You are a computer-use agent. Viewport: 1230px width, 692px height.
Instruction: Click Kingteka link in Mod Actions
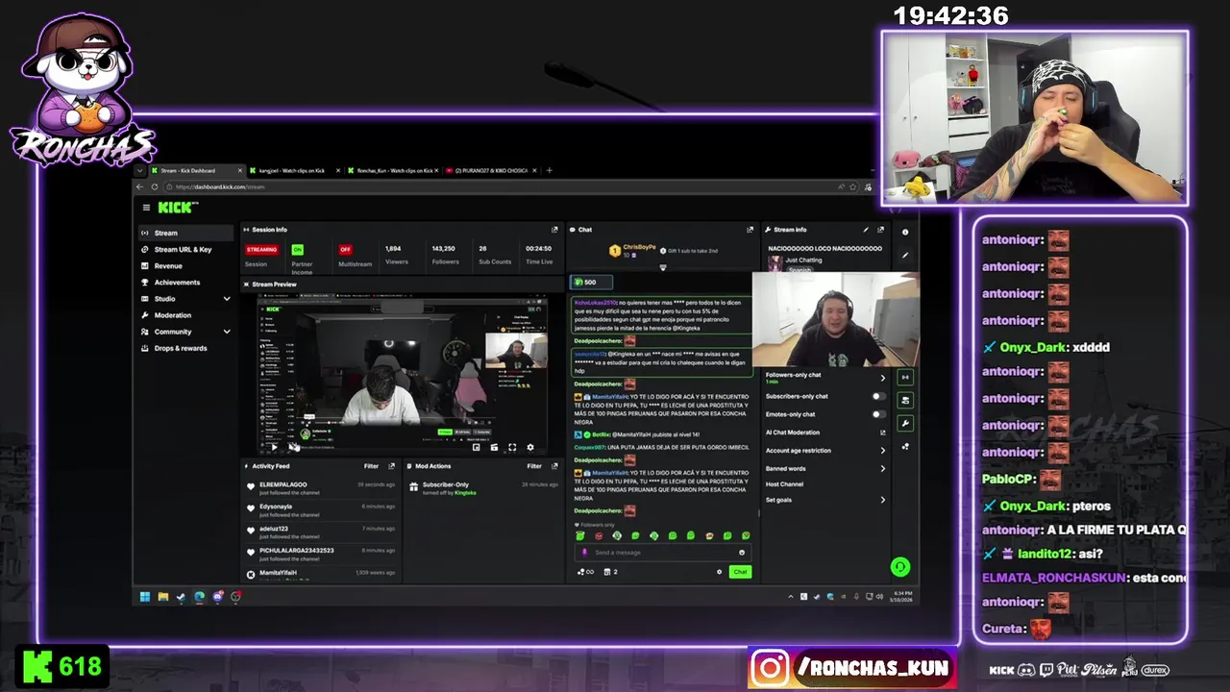pos(465,493)
